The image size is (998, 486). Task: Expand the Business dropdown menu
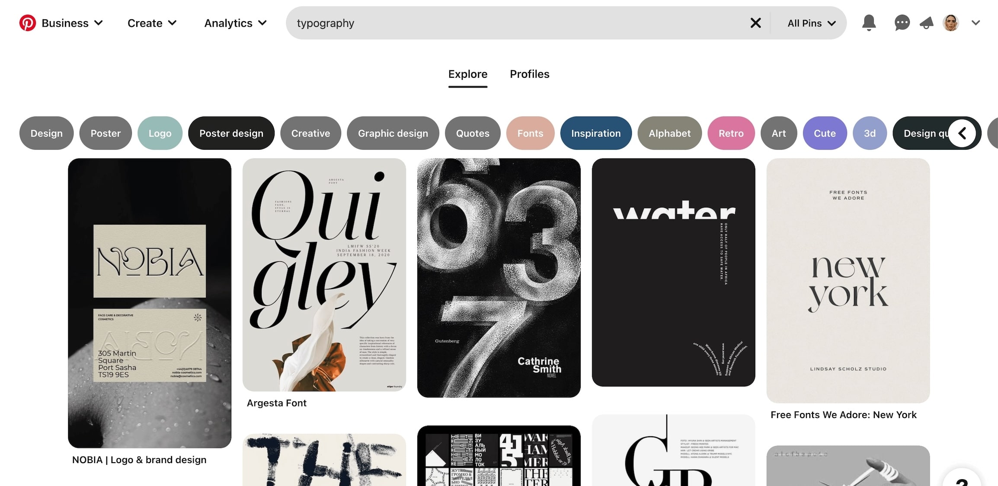pyautogui.click(x=72, y=23)
